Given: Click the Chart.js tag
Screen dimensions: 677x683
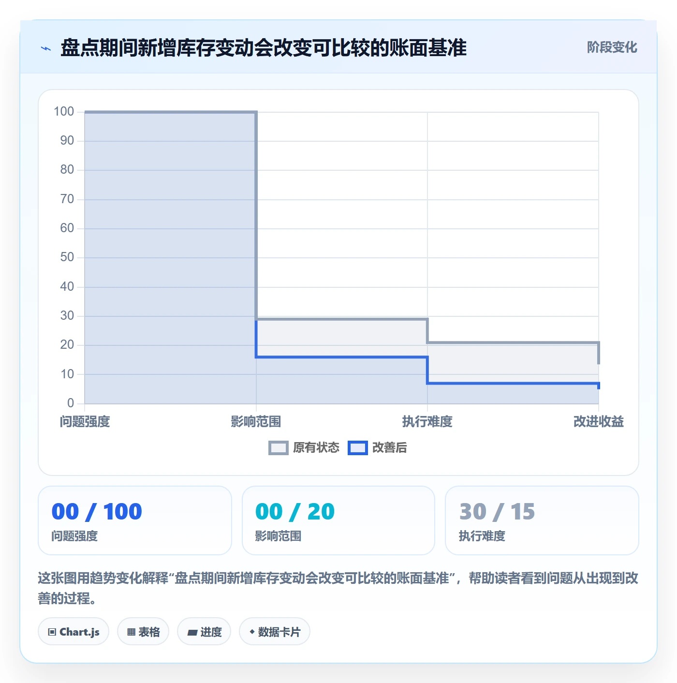Looking at the screenshot, I should click(74, 631).
